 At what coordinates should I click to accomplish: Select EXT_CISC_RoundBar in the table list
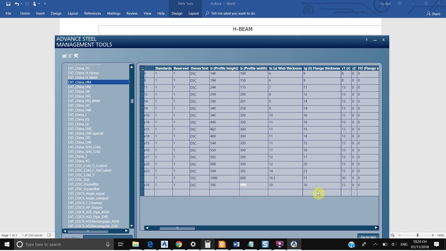(x=84, y=184)
